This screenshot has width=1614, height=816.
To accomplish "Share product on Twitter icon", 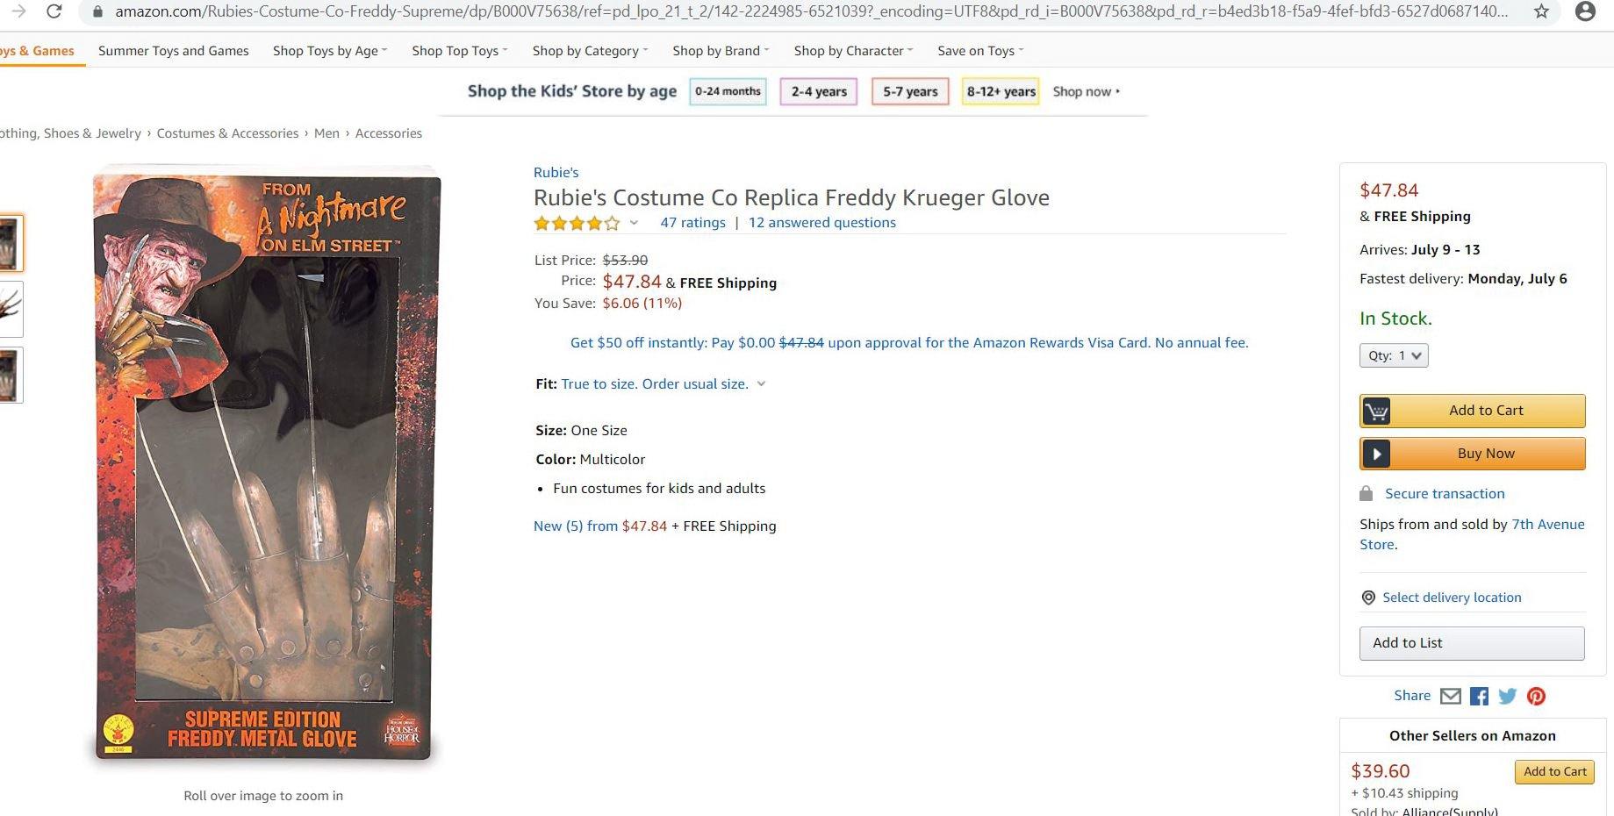I will click(x=1507, y=696).
